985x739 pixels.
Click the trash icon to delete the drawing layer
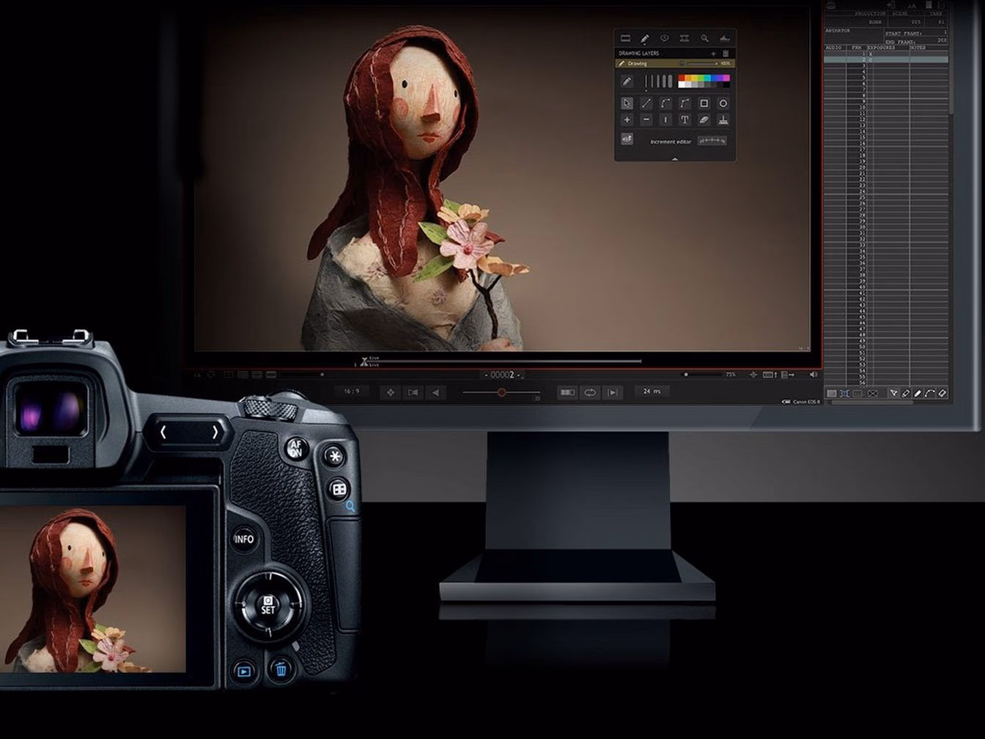tap(726, 54)
